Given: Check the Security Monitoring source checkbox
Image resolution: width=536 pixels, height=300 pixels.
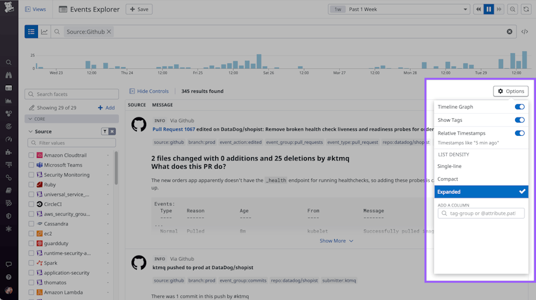Looking at the screenshot, I should (x=31, y=175).
